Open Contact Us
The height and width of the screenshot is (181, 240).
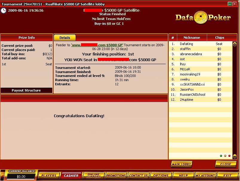138,176
